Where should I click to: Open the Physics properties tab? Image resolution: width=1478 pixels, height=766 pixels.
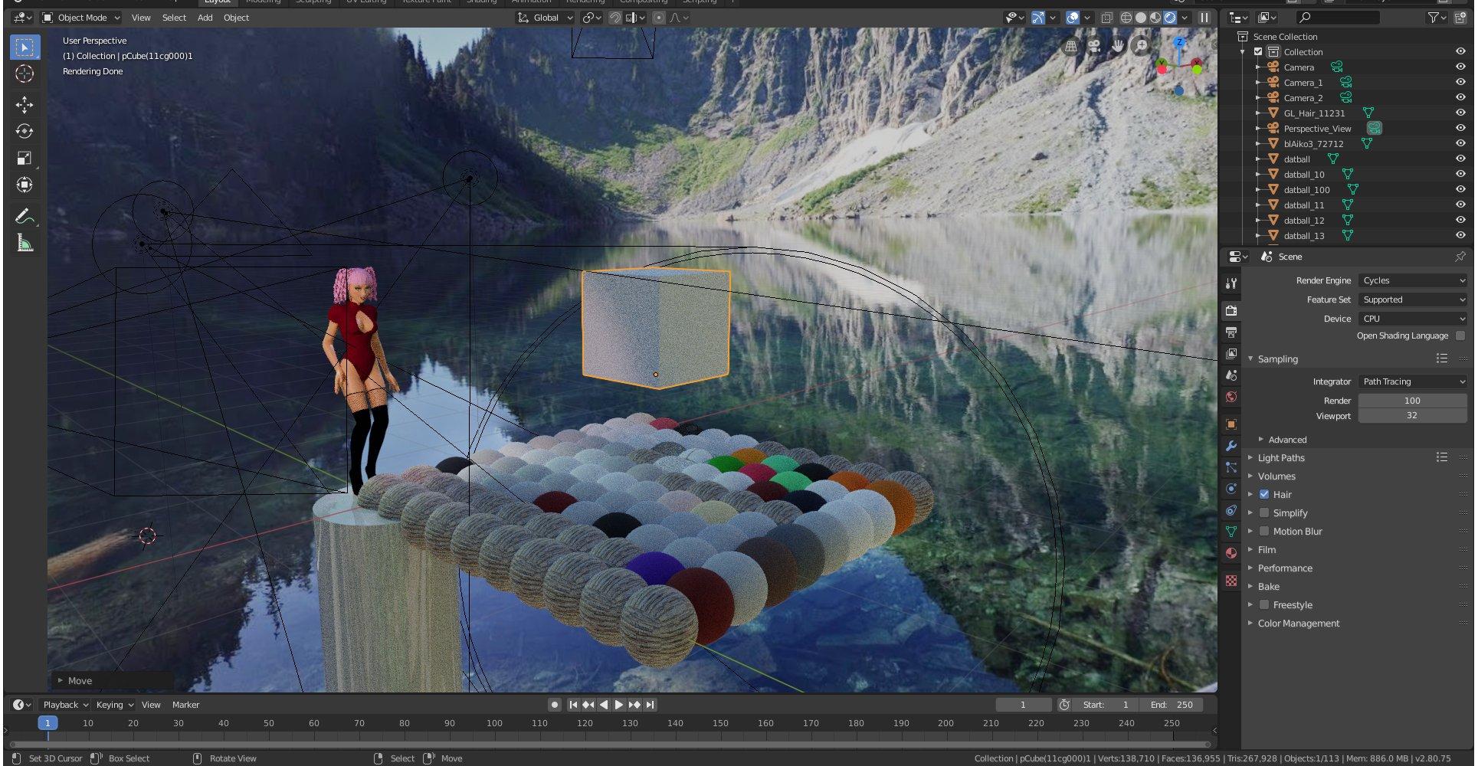[1231, 489]
